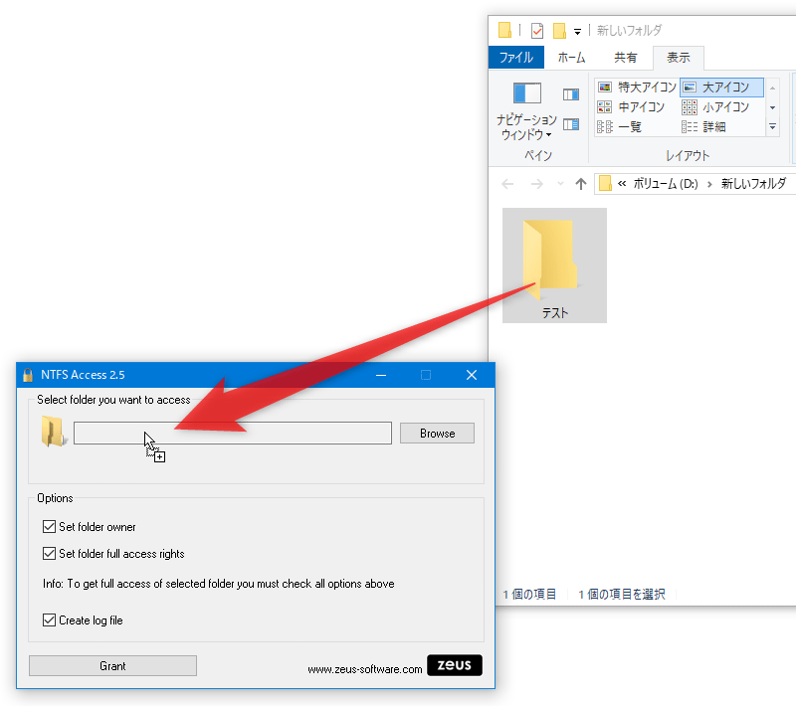Screen dimensions: 796x706
Task: Click the zeus logo badge
Action: coord(455,665)
